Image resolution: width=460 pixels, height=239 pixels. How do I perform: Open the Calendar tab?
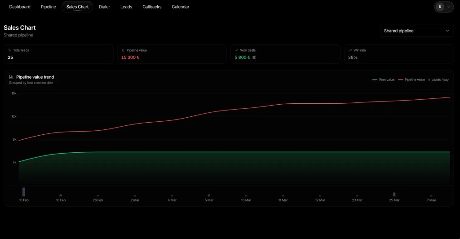tap(181, 7)
